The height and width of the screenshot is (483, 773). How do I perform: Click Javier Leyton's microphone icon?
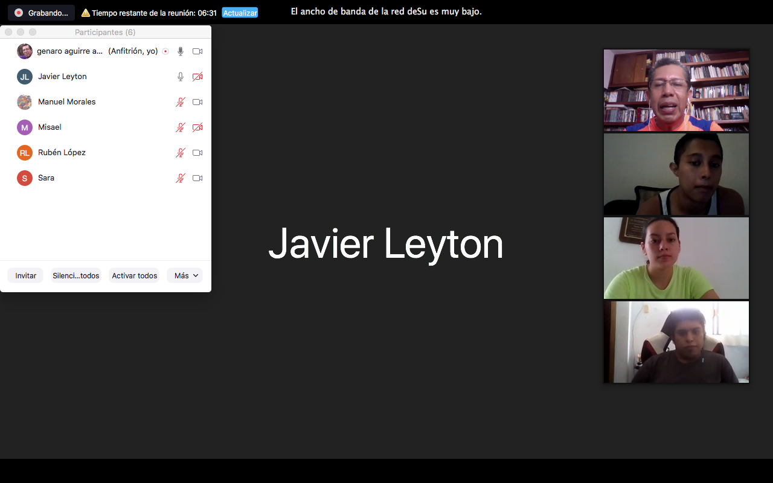pyautogui.click(x=180, y=77)
